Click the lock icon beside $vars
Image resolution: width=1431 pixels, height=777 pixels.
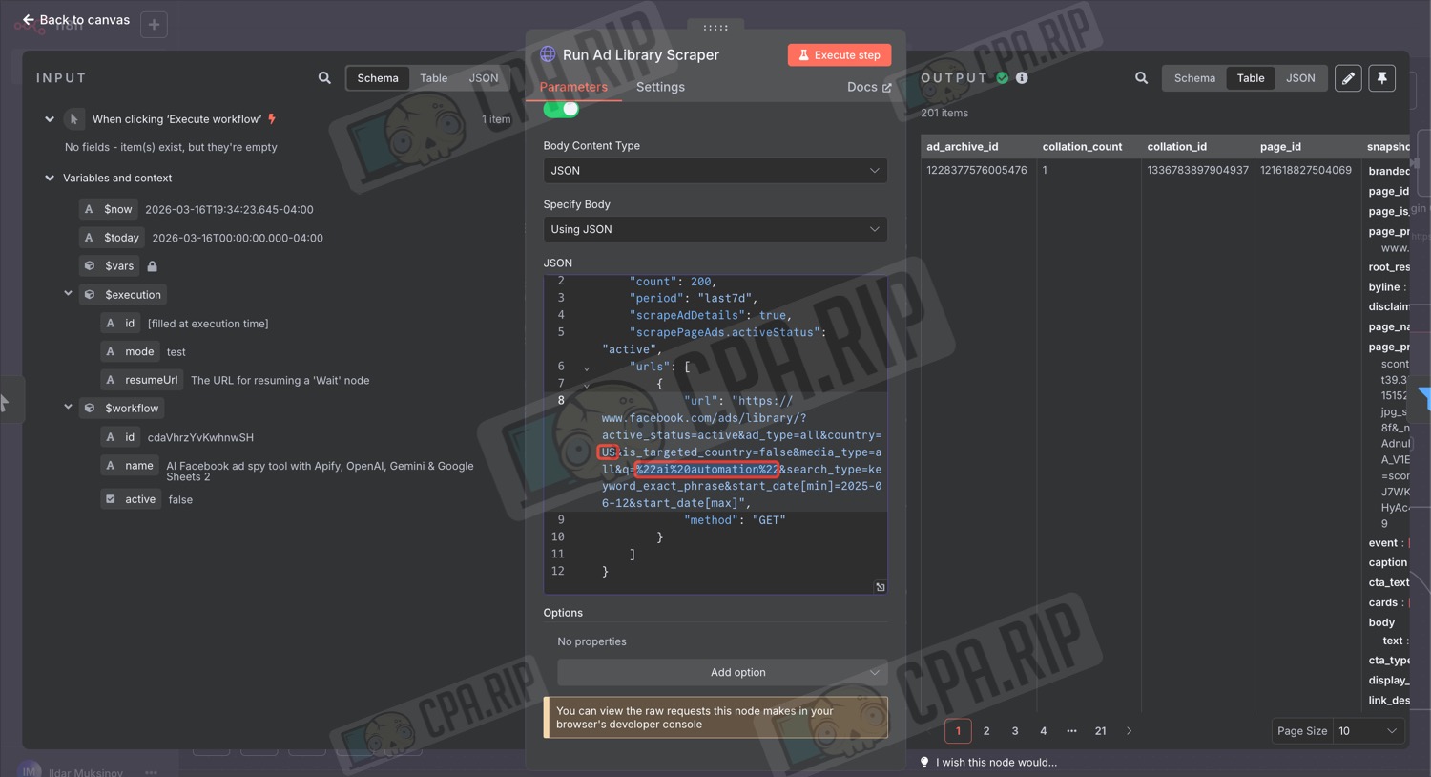click(x=153, y=266)
